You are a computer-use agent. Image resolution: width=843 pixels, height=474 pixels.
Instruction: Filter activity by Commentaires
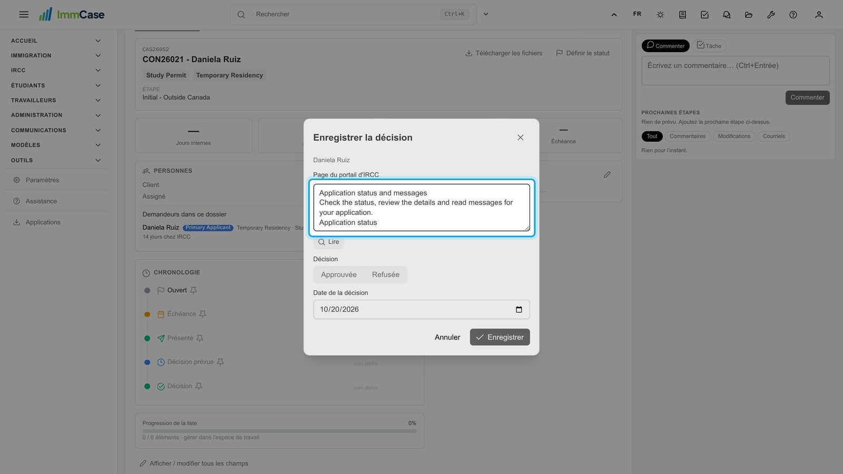pos(688,136)
